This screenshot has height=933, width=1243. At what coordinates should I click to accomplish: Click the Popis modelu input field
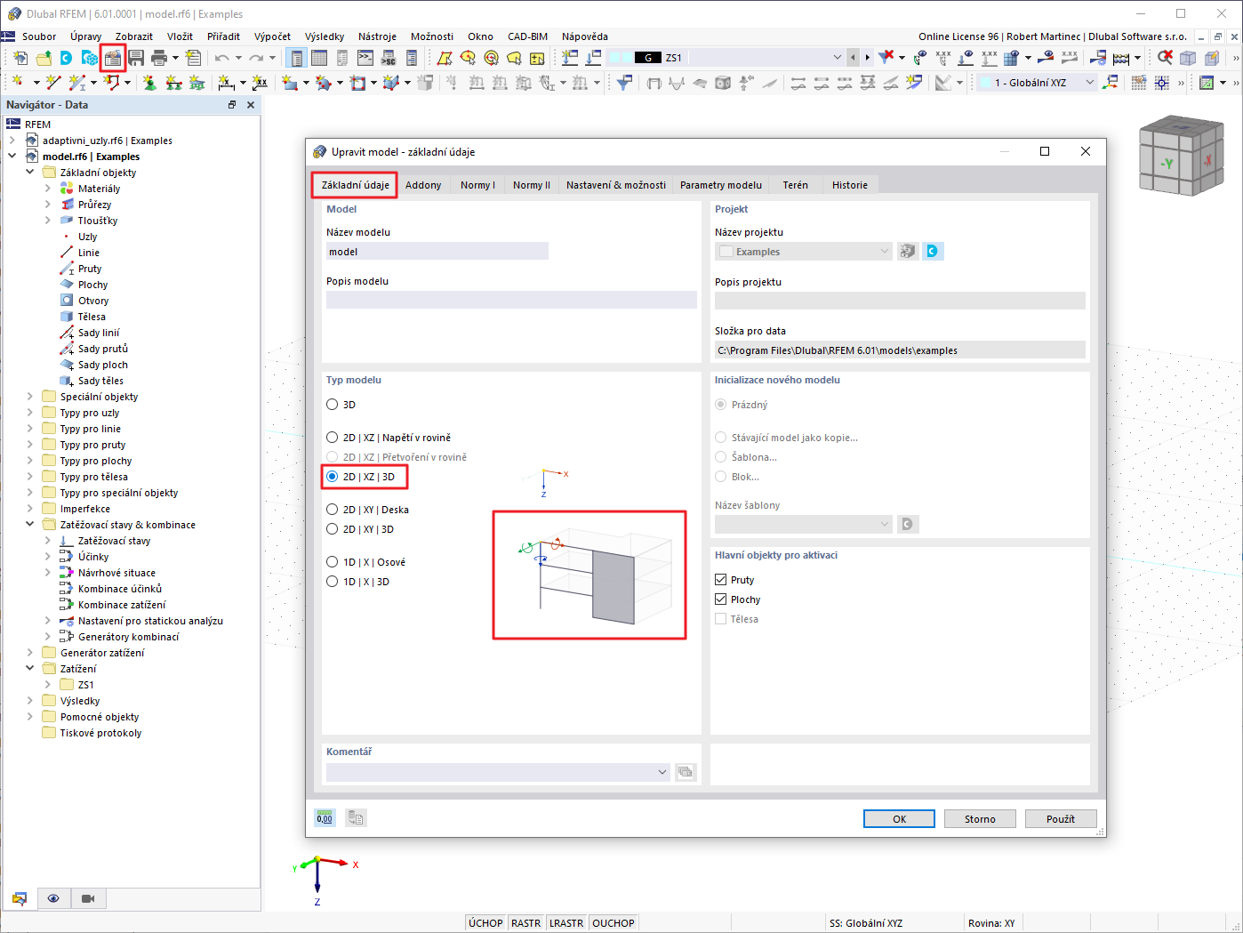[x=511, y=300]
